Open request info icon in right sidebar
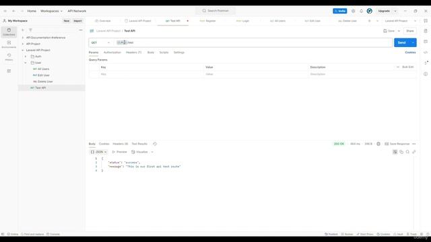Screen dimensions: 431x242 (x=426, y=74)
